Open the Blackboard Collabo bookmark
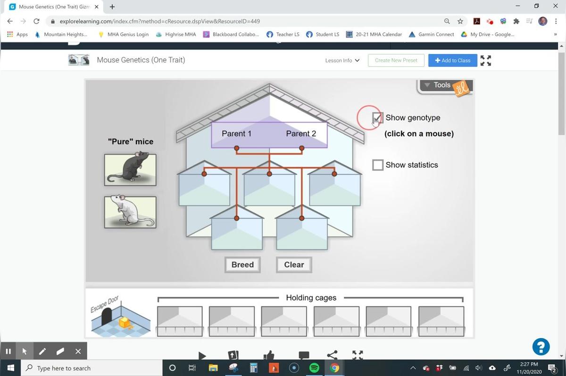 [231, 34]
